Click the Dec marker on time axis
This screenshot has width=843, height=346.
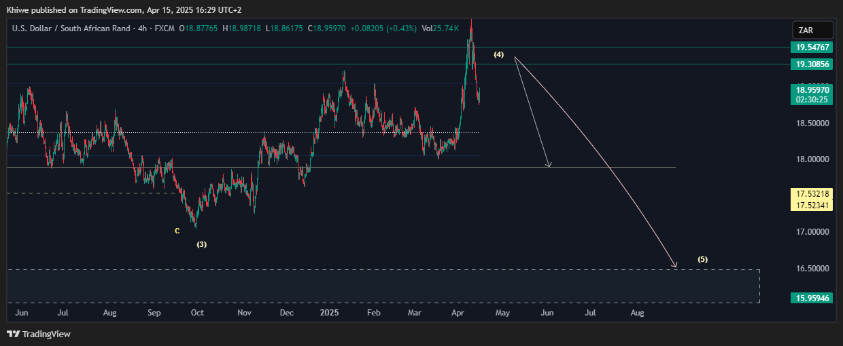(x=287, y=313)
